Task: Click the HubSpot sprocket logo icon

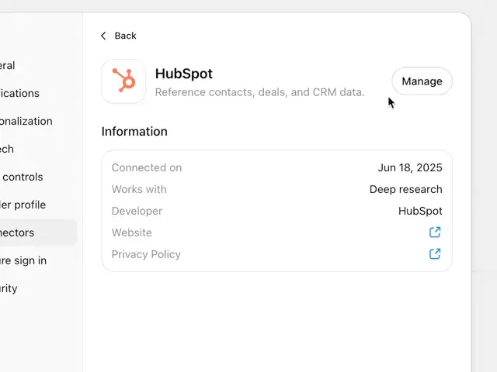Action: (123, 81)
